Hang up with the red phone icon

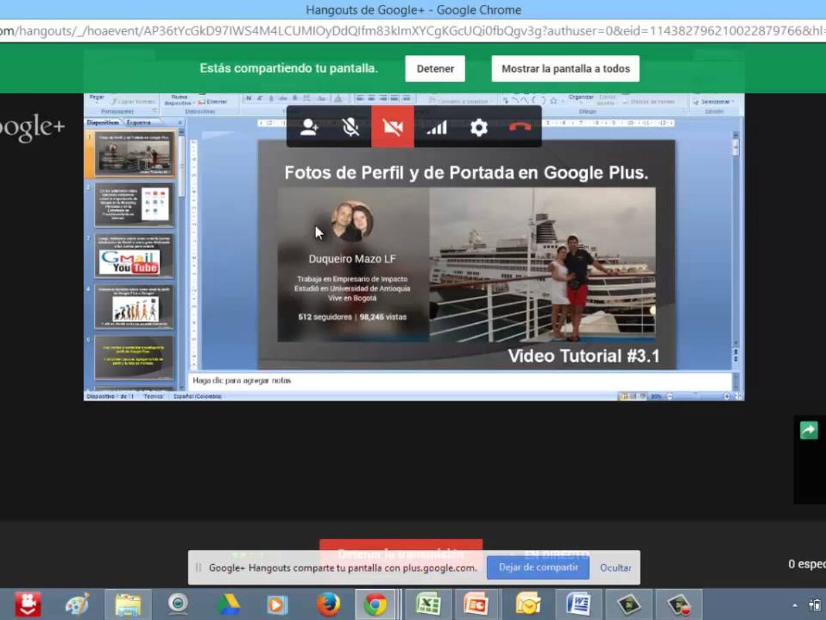[x=520, y=127]
